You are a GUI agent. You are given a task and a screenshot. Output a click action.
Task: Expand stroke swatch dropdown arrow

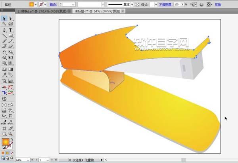[x=45, y=4]
